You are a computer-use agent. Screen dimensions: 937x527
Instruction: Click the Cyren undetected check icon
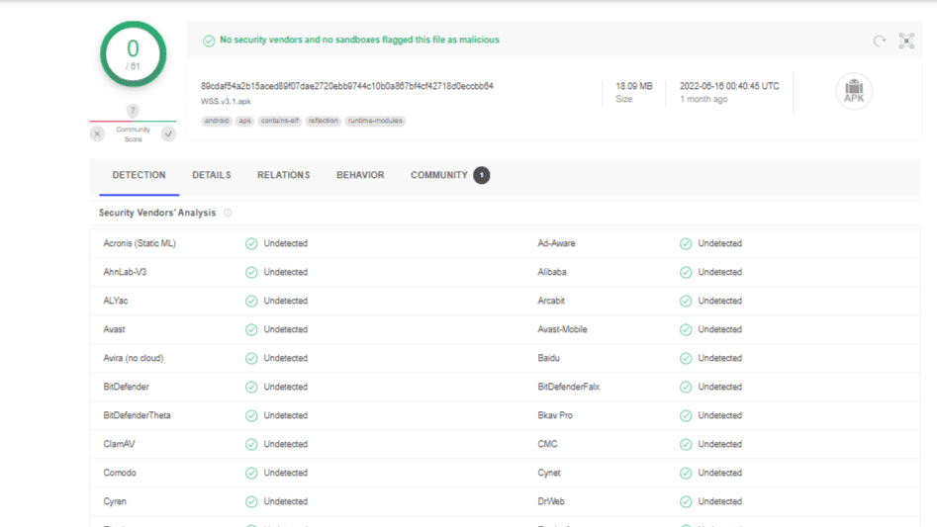pos(251,501)
